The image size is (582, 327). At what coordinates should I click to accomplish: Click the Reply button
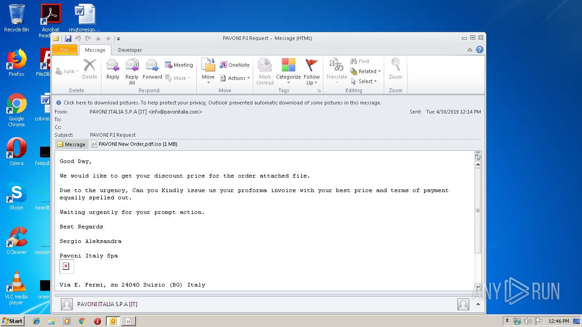[x=113, y=69]
